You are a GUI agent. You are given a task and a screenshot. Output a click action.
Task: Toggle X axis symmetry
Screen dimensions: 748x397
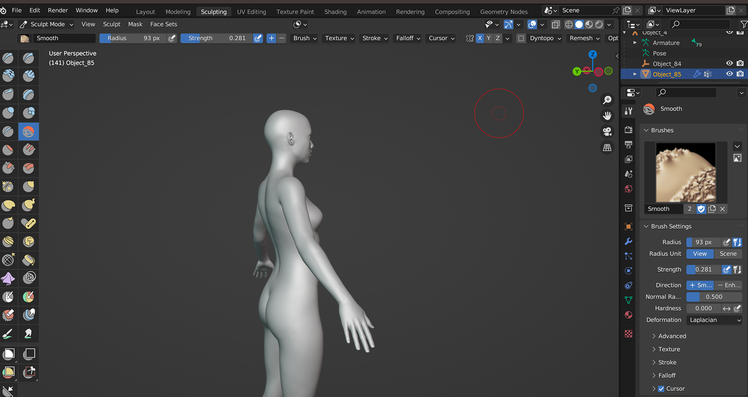coord(480,38)
